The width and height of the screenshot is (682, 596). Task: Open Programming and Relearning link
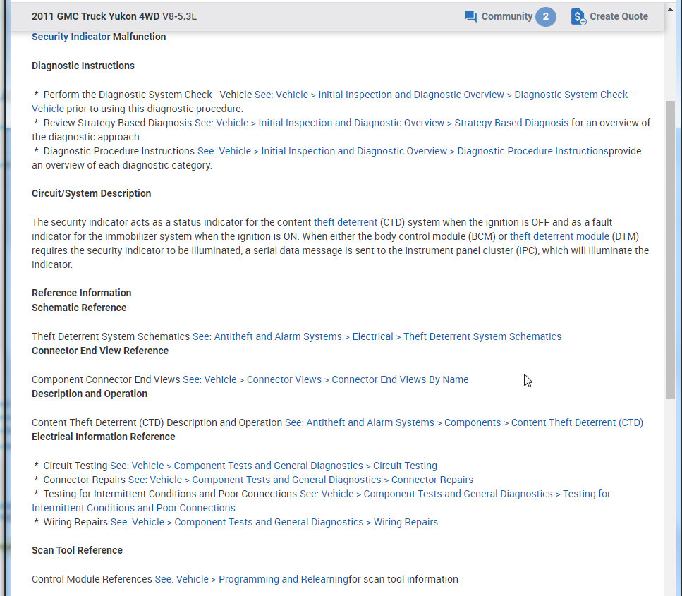283,580
